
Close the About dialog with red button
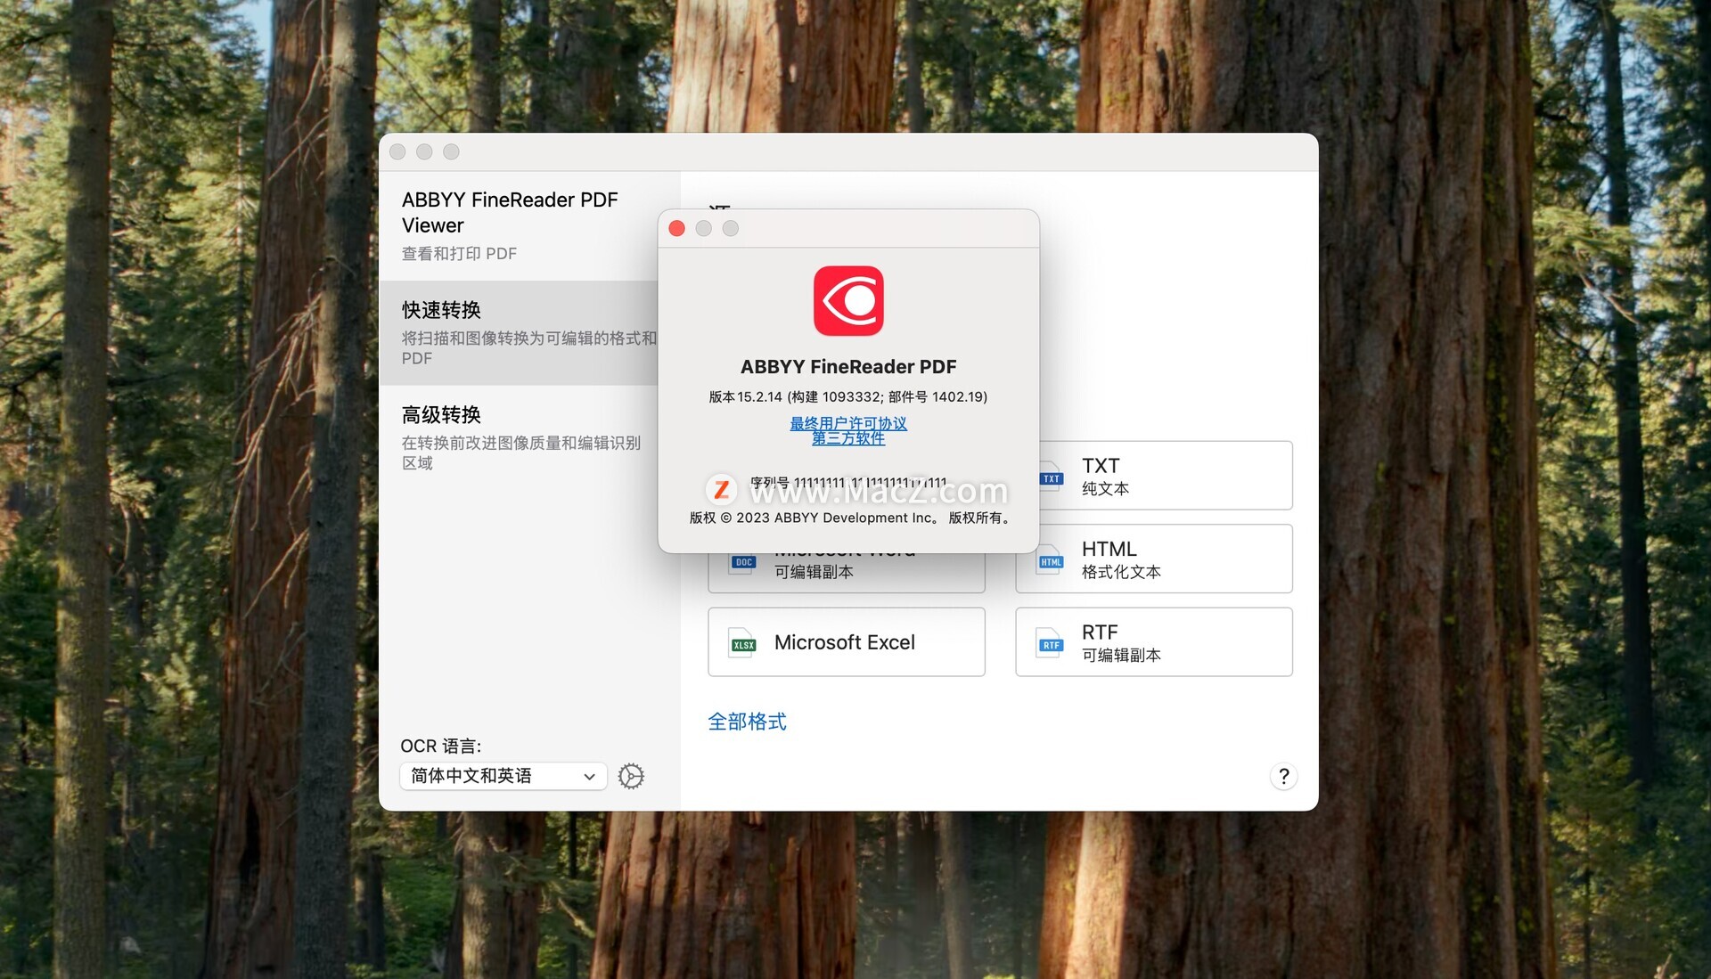(676, 229)
